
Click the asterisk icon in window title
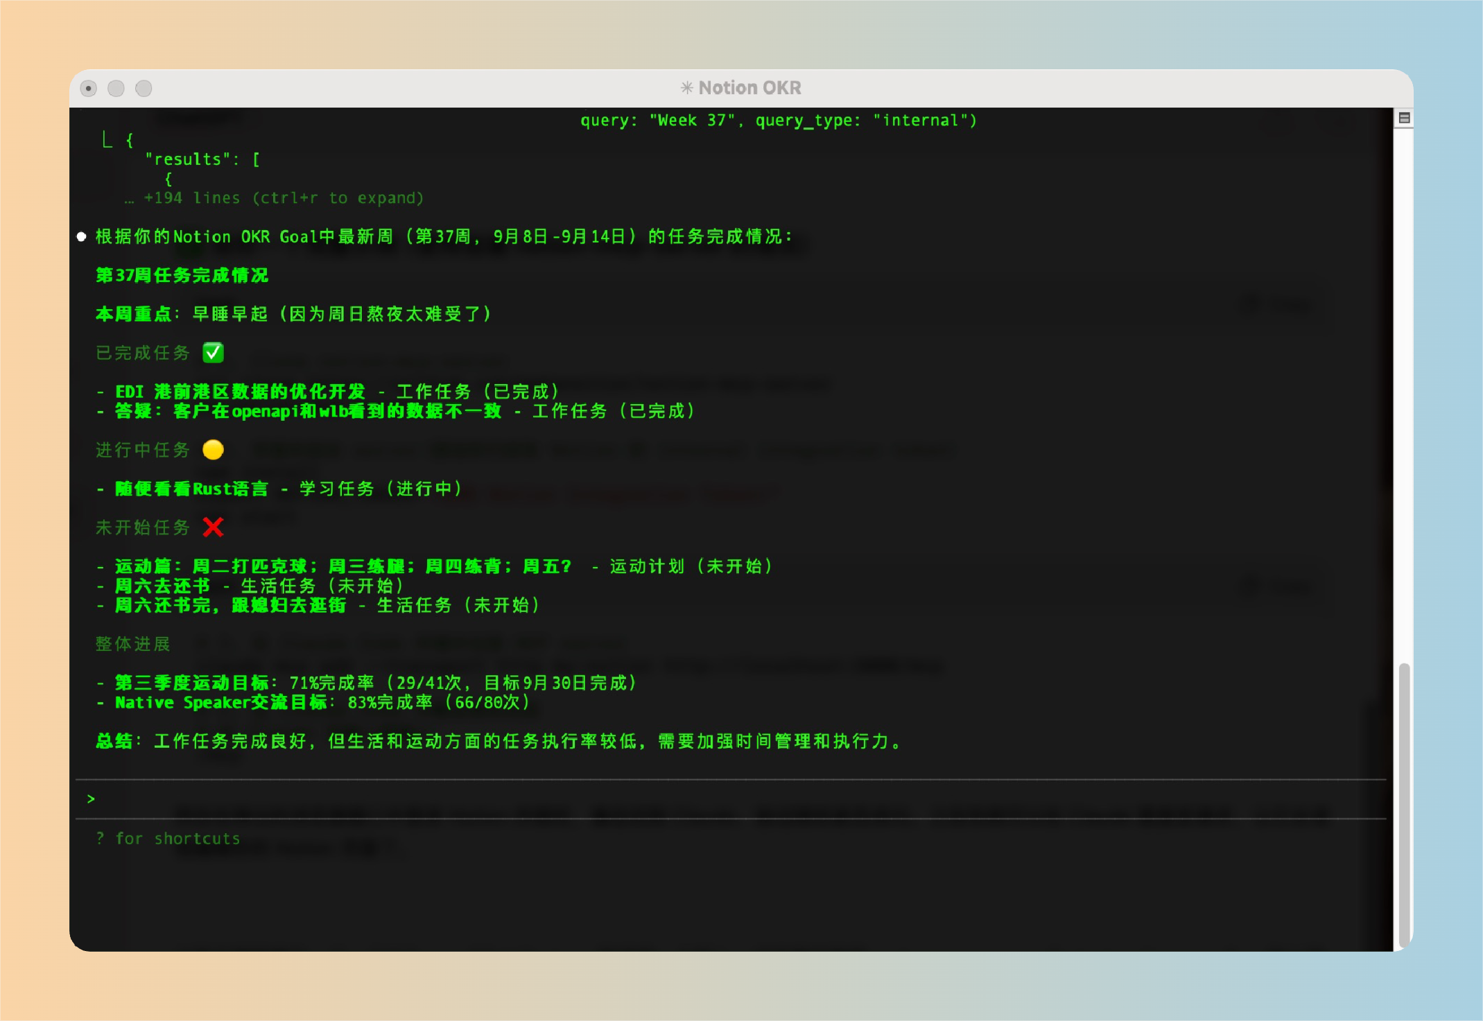point(686,88)
